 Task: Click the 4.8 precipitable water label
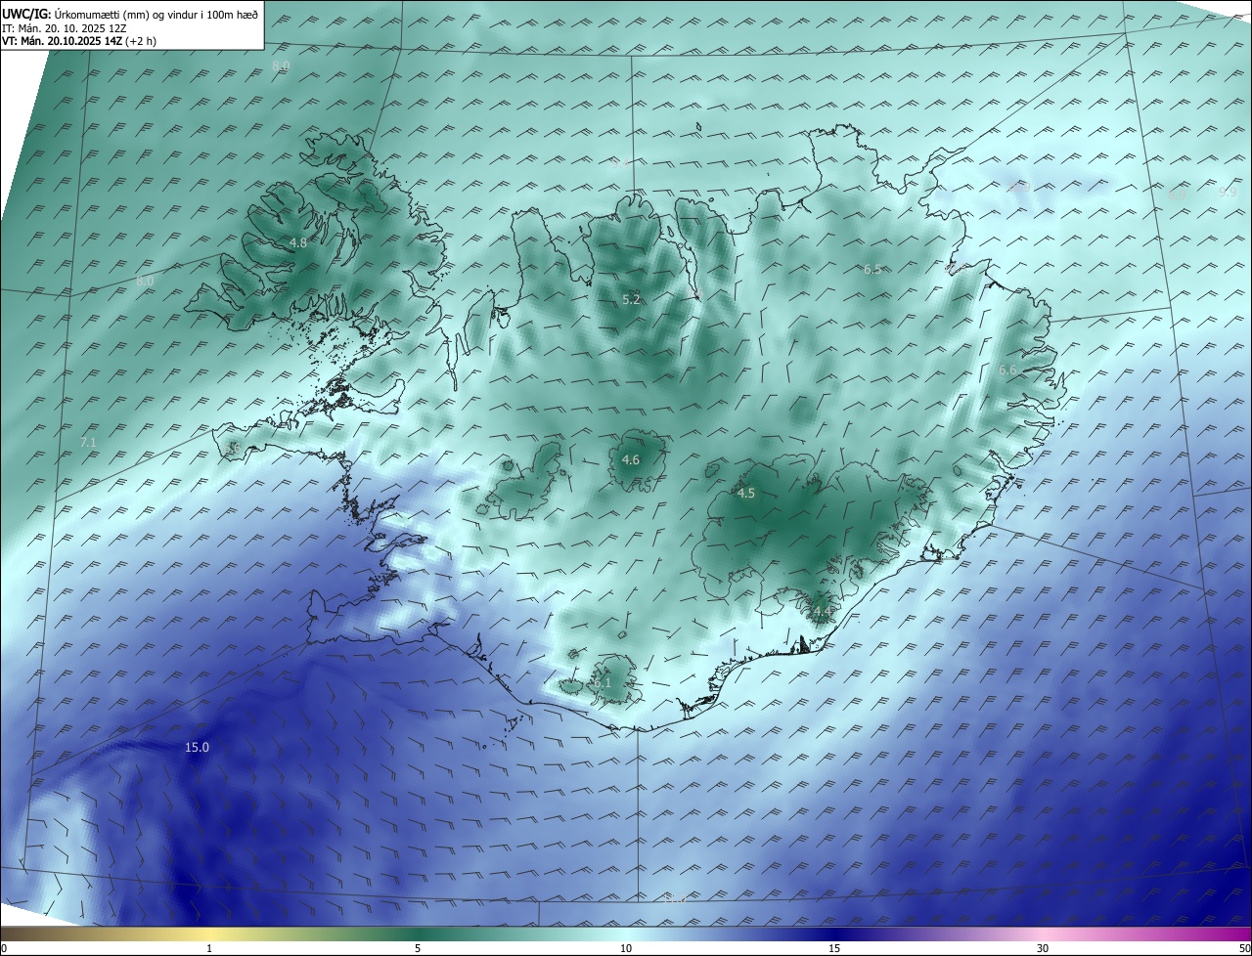(298, 242)
